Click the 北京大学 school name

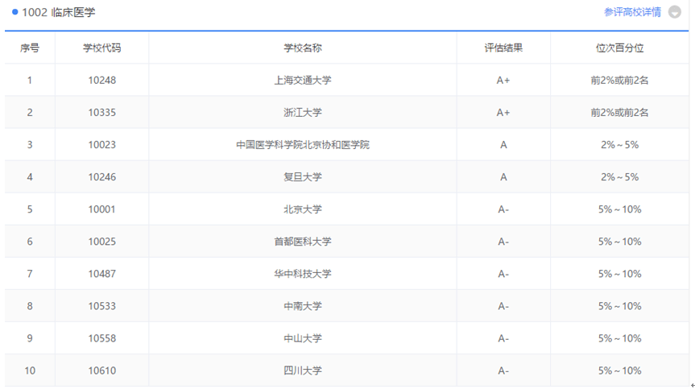[303, 209]
